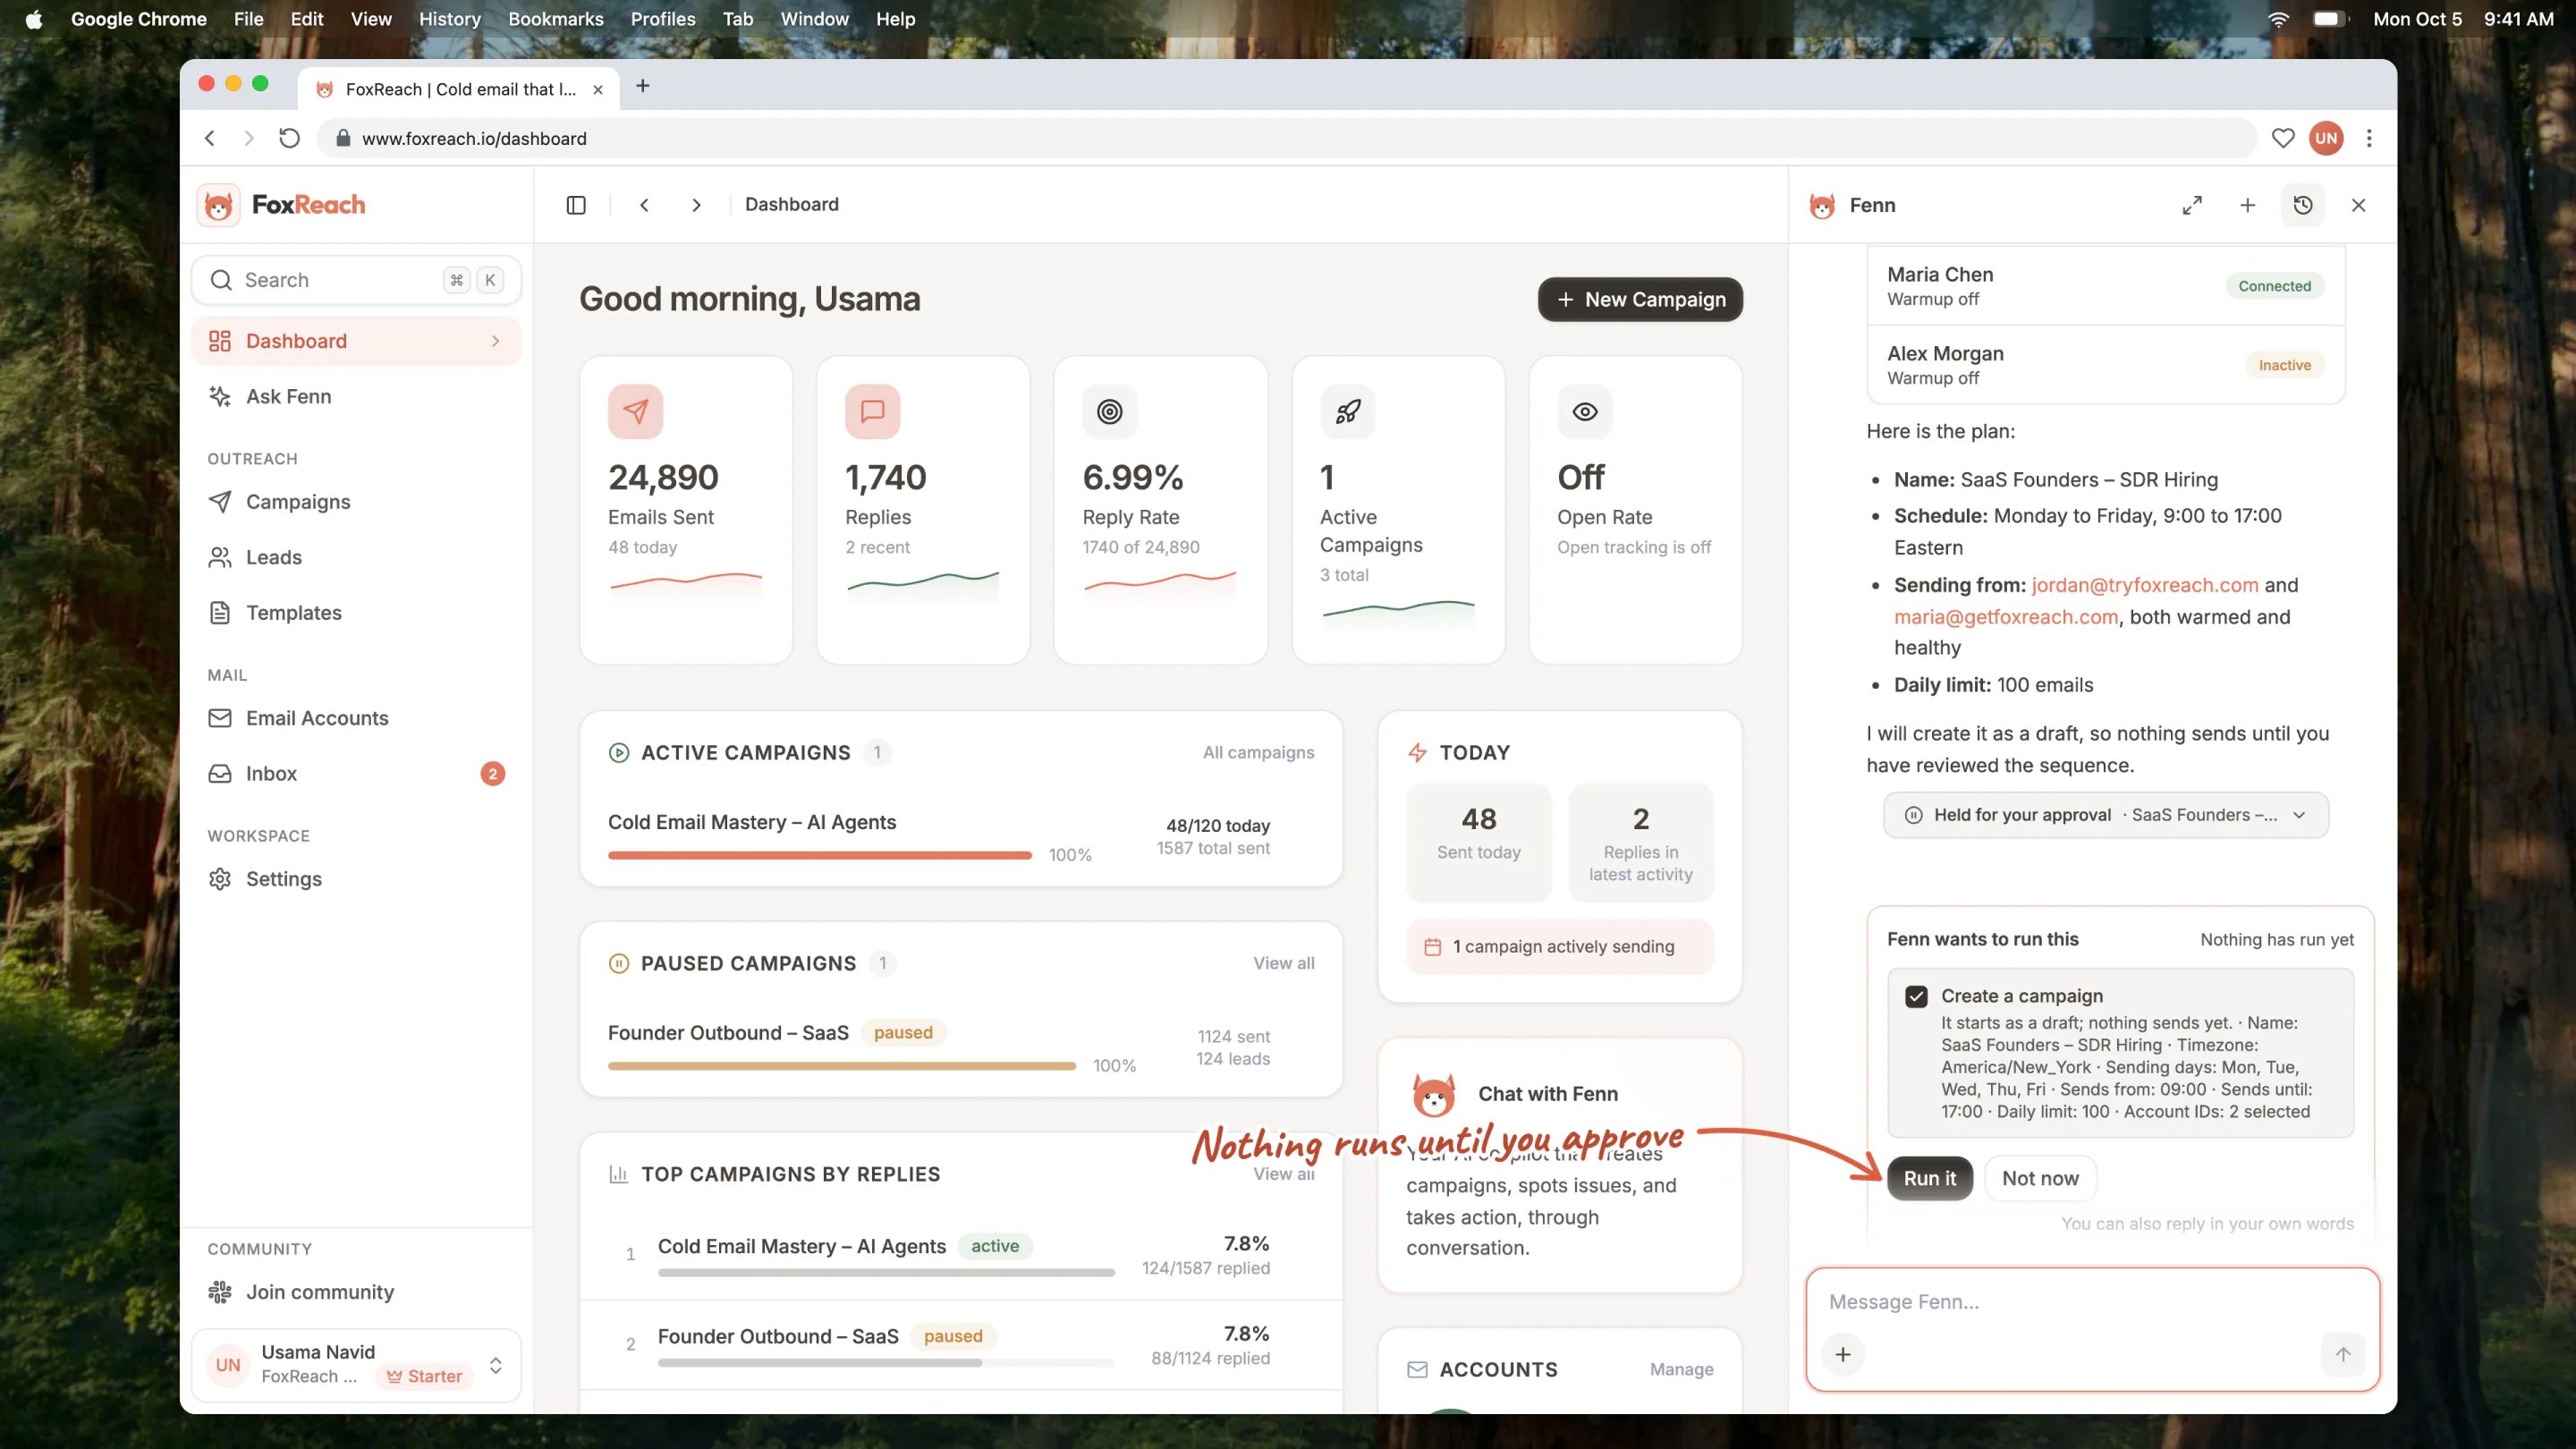Click the Open Rate eye icon
The image size is (2576, 1449).
coord(1585,411)
